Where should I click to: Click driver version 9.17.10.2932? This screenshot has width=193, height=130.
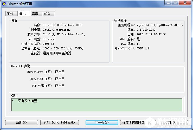click(146, 30)
